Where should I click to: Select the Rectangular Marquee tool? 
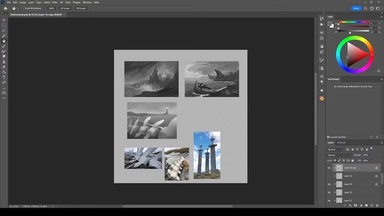4,25
